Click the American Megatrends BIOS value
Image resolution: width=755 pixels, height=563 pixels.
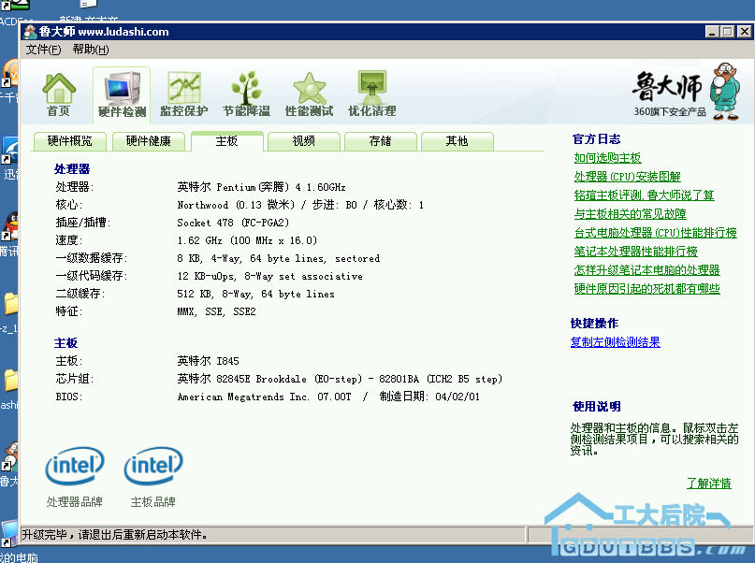[x=328, y=397]
